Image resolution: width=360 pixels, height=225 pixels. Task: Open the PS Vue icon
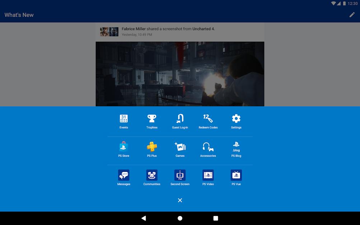click(x=236, y=176)
